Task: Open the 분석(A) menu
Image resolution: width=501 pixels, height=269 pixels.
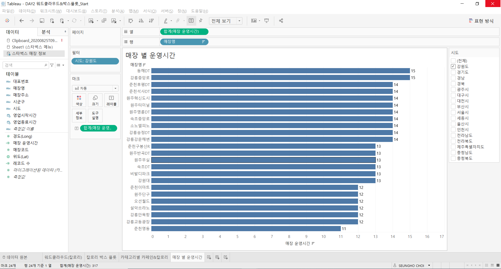Action: tap(118, 11)
